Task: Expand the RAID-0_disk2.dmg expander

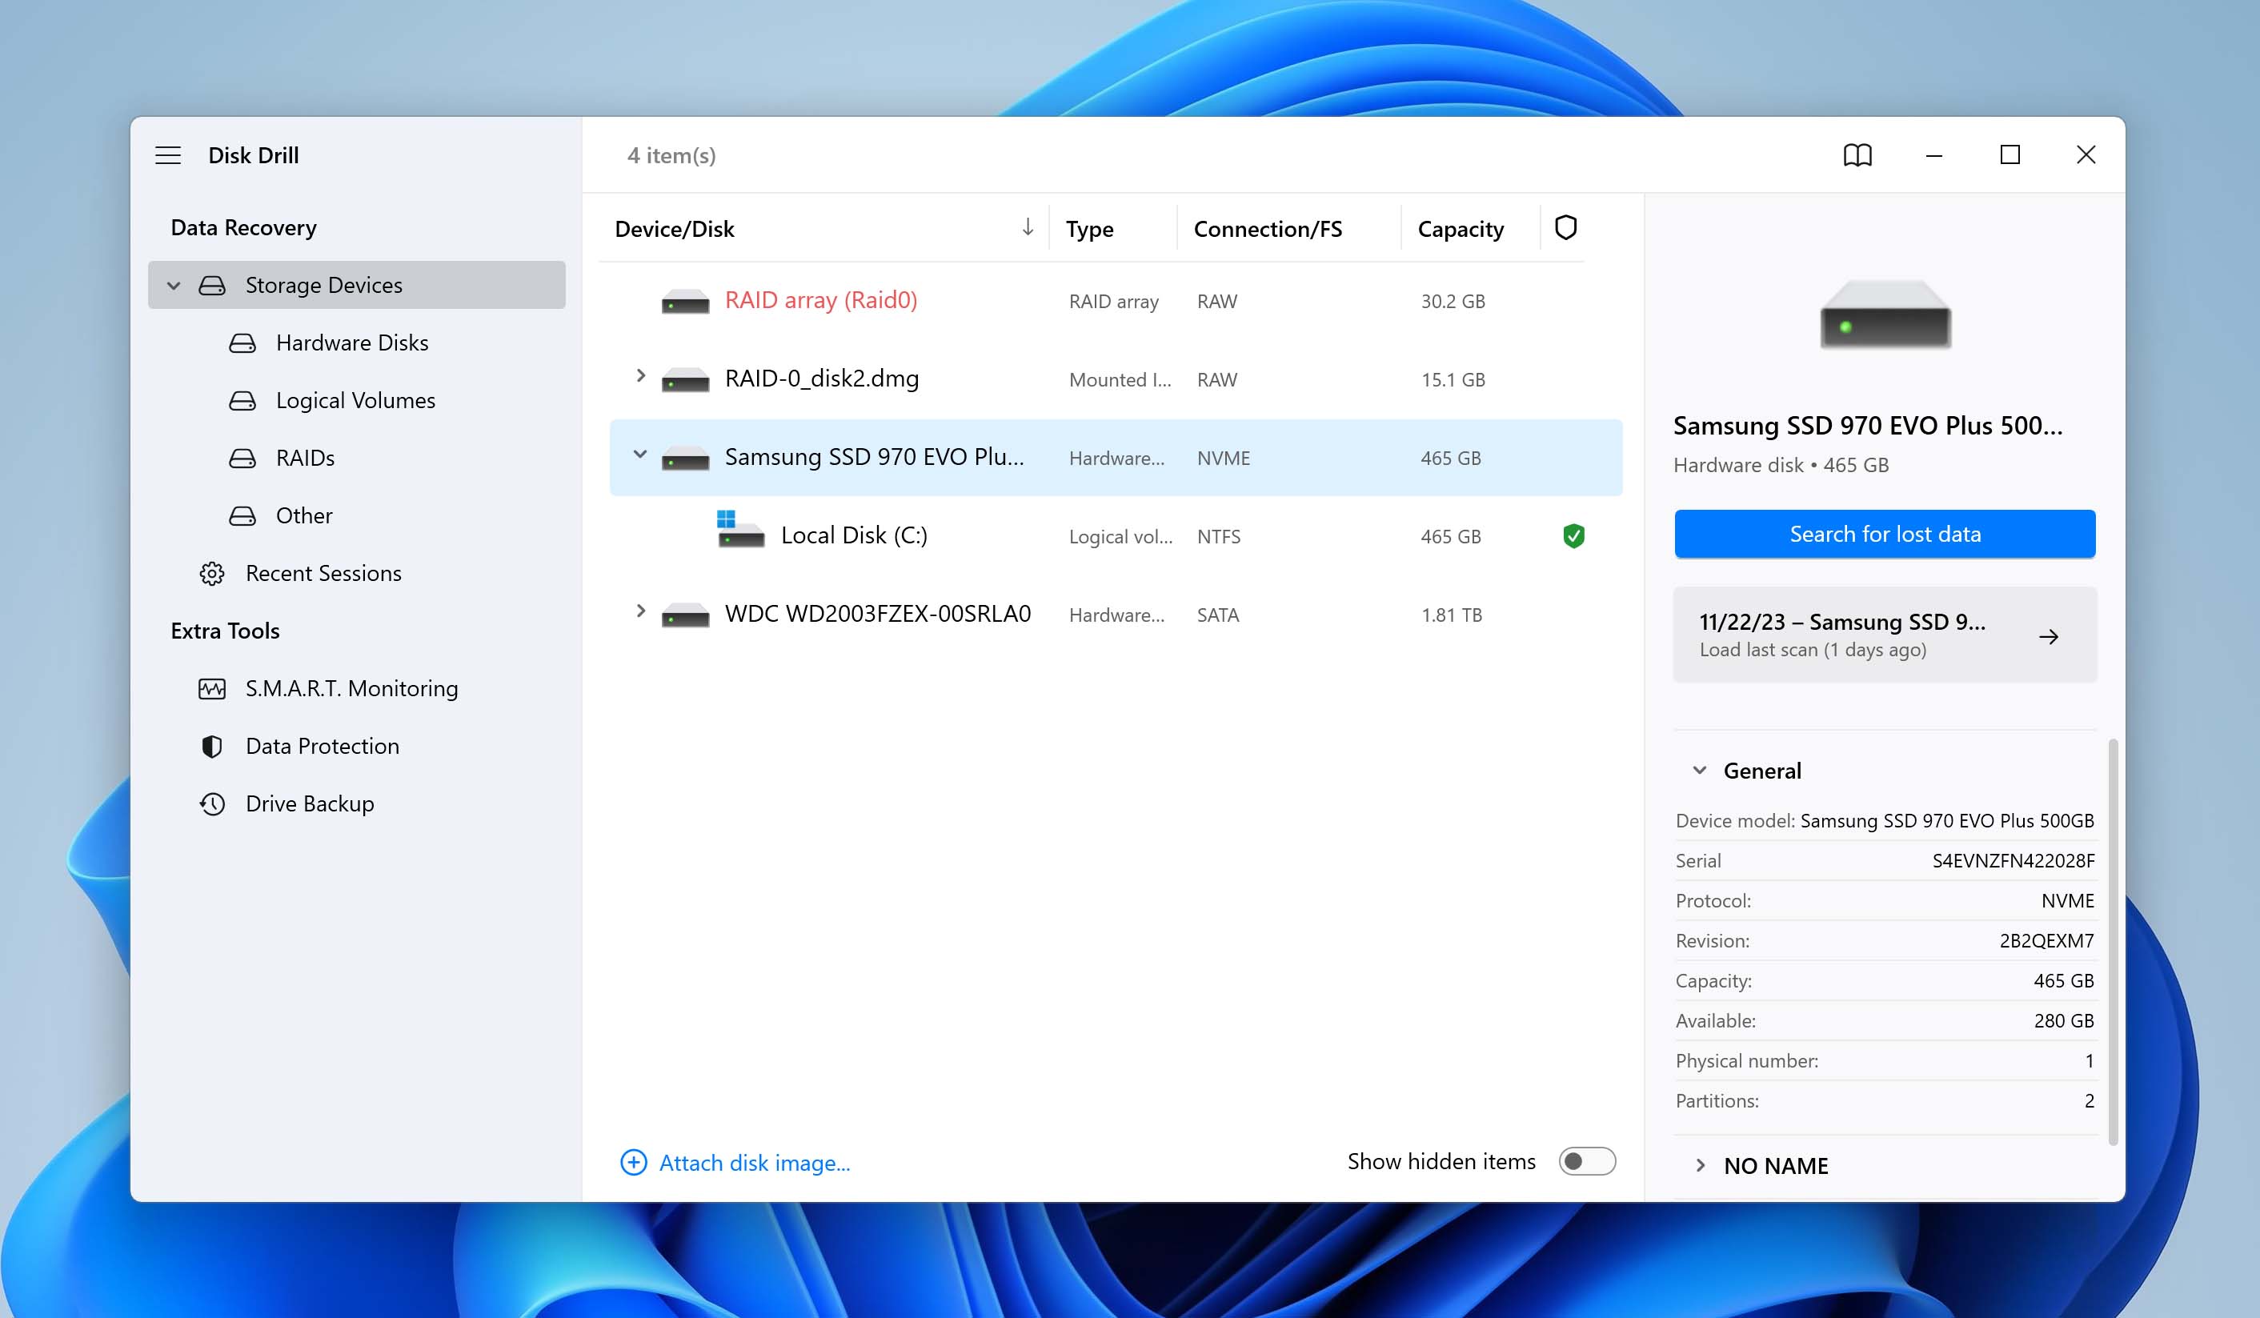Action: [639, 377]
